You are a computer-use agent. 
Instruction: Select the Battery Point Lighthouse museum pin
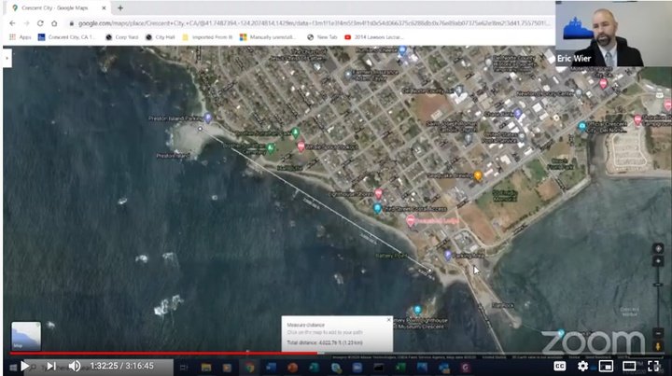click(417, 310)
